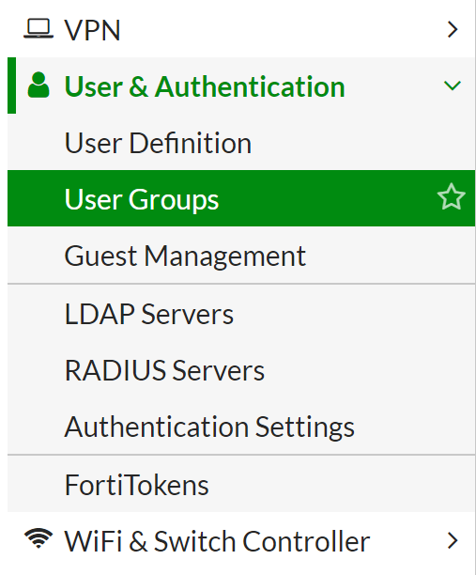
Task: Click the person icon for User & Authentication
Action: point(38,85)
